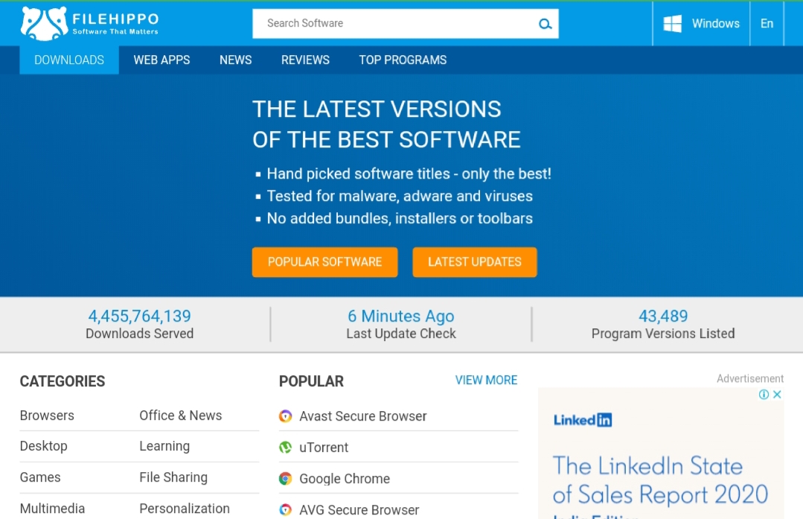Switch to Web Apps tab
This screenshot has width=803, height=519.
161,60
